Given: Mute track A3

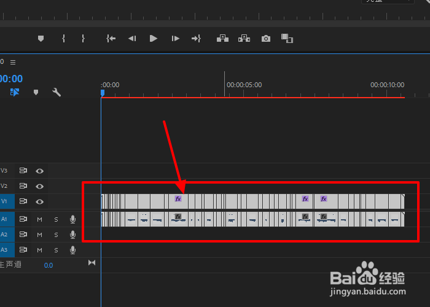Looking at the screenshot, I should (x=39, y=250).
